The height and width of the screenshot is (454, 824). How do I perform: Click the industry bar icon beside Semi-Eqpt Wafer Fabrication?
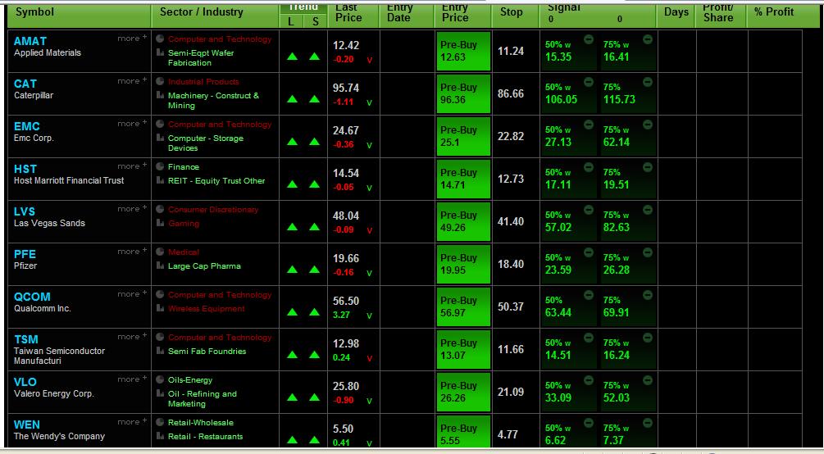pyautogui.click(x=160, y=52)
